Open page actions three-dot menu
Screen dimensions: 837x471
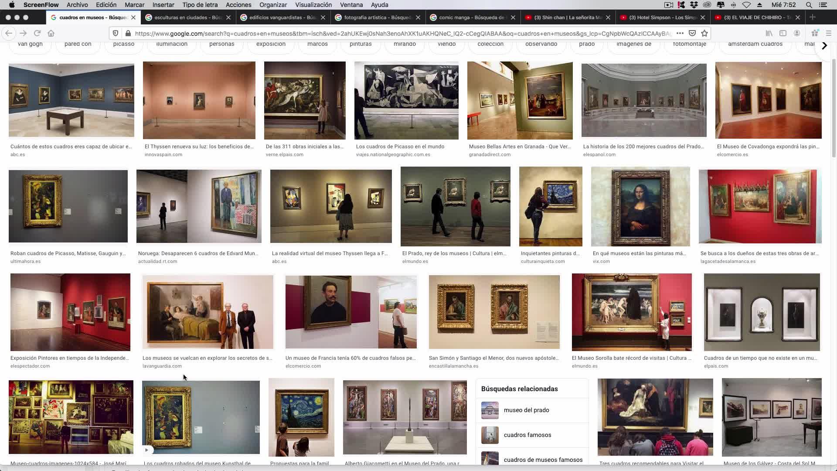tap(680, 33)
